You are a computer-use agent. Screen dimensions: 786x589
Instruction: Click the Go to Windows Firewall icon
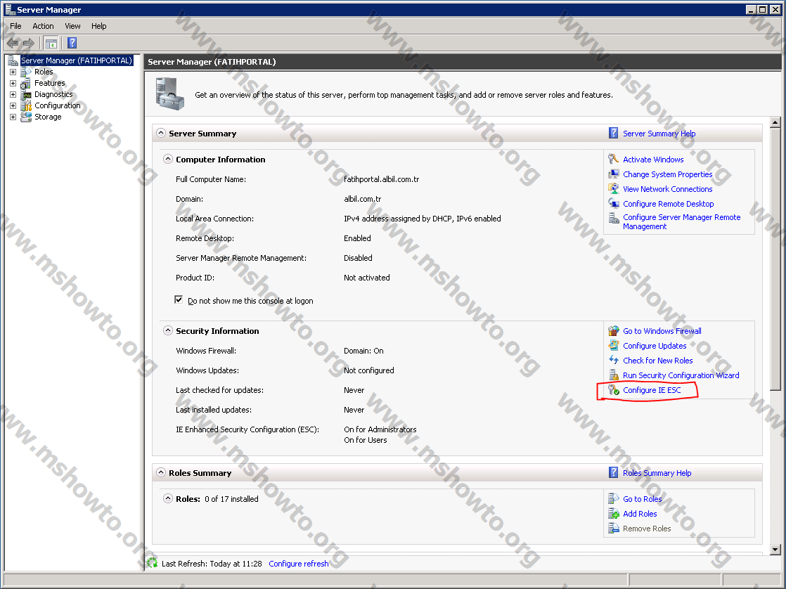(614, 331)
